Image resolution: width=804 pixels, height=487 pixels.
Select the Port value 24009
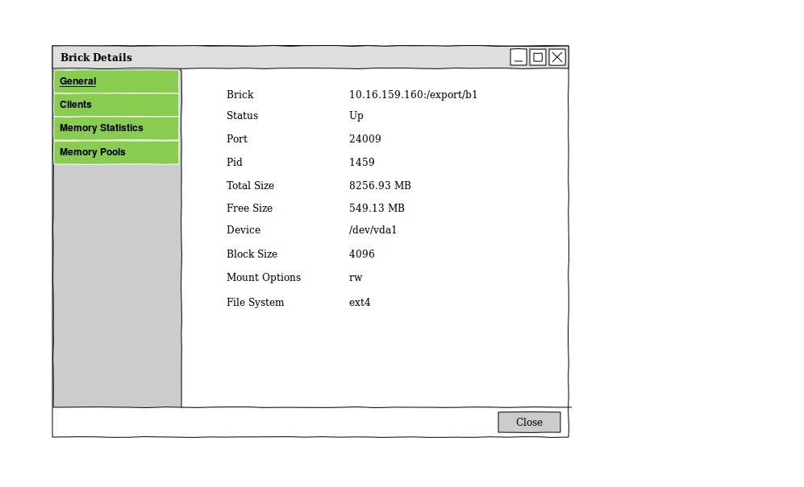click(365, 138)
